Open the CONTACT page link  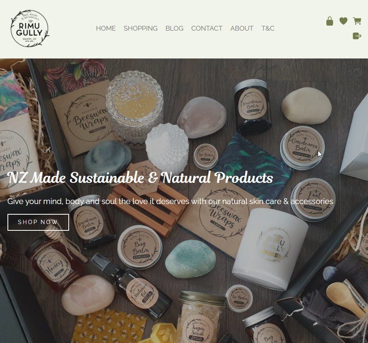(207, 28)
